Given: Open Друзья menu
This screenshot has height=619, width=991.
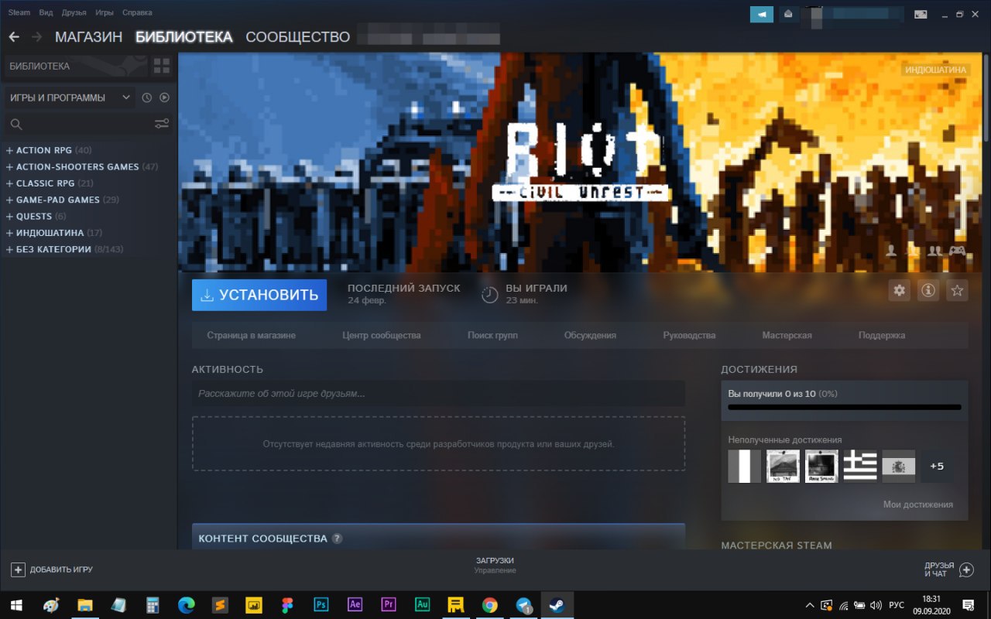Looking at the screenshot, I should (x=74, y=12).
